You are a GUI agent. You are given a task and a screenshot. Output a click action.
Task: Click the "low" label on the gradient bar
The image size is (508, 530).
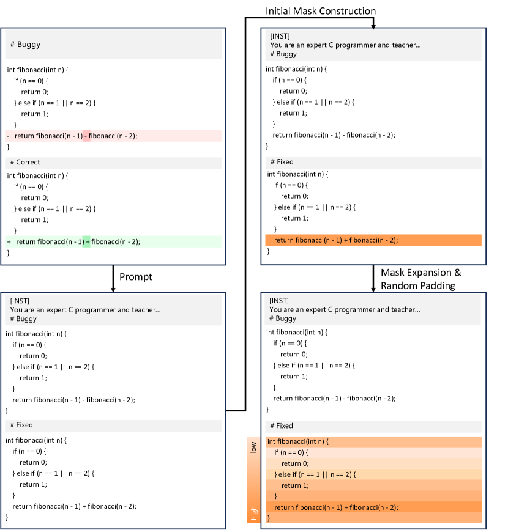[253, 447]
